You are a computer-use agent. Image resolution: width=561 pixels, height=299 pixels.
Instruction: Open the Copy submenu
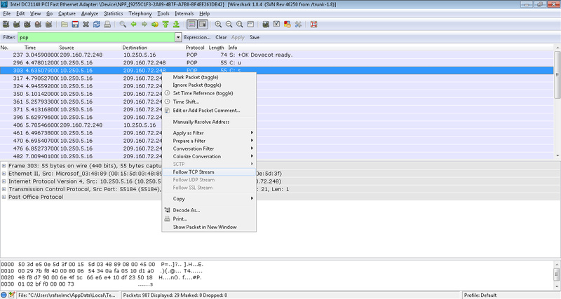(x=209, y=199)
